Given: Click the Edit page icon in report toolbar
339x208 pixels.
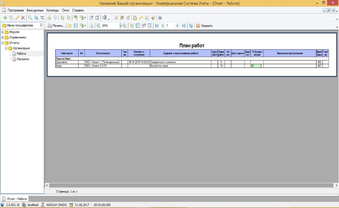Looking at the screenshot, I should (x=150, y=26).
